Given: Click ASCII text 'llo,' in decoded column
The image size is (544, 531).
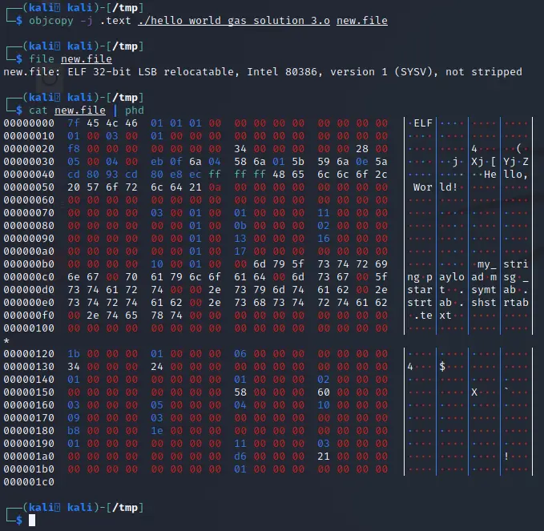Looking at the screenshot, I should tap(515, 175).
